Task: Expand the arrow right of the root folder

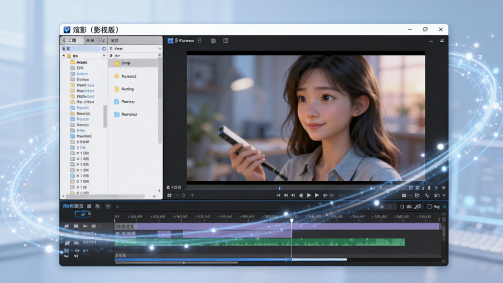Action: 104,56
